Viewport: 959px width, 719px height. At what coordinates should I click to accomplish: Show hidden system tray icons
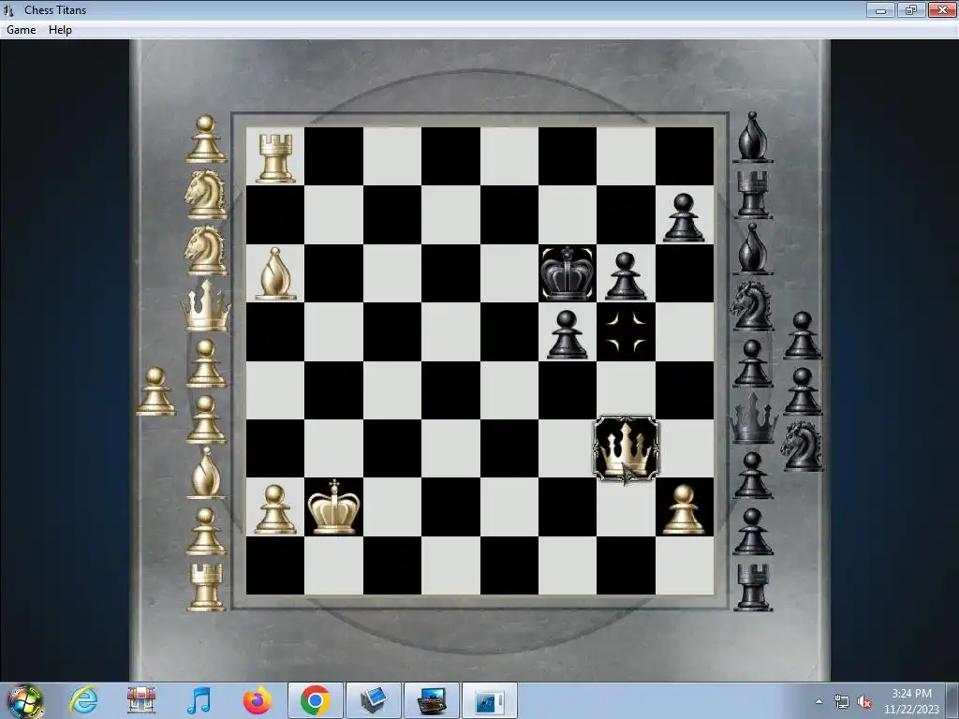[819, 701]
